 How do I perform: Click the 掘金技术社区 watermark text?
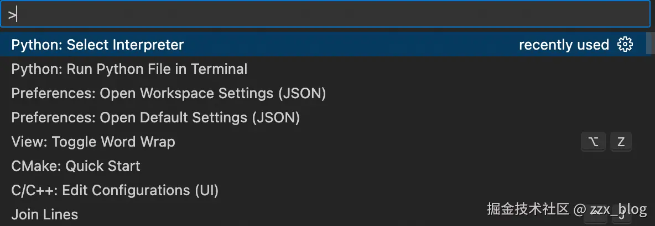click(x=528, y=209)
